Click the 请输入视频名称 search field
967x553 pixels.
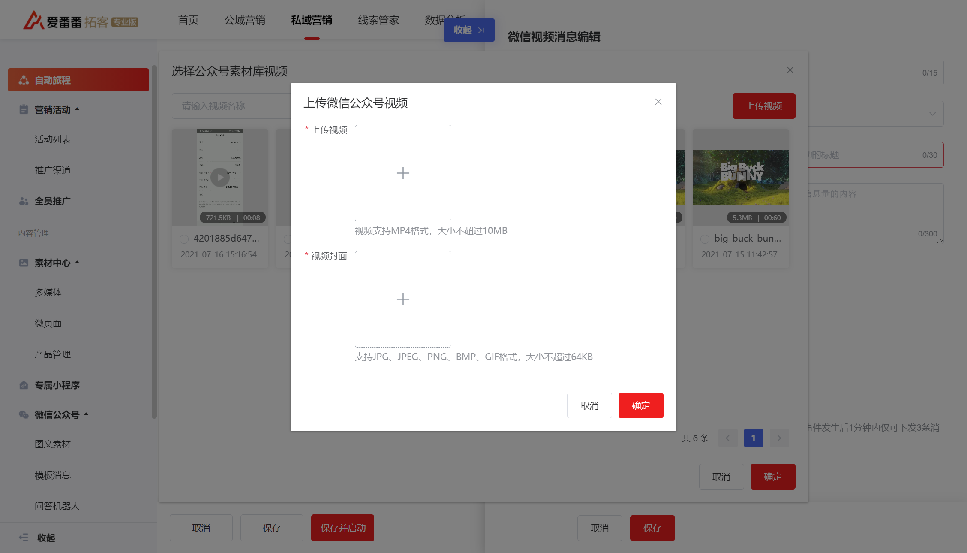pos(231,106)
